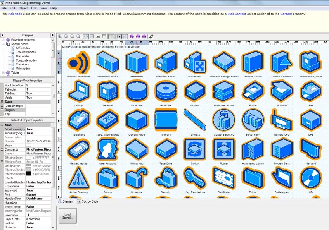Screen dimensions: 329x230
Task: Select the Printer shape
Action: tap(253, 91)
